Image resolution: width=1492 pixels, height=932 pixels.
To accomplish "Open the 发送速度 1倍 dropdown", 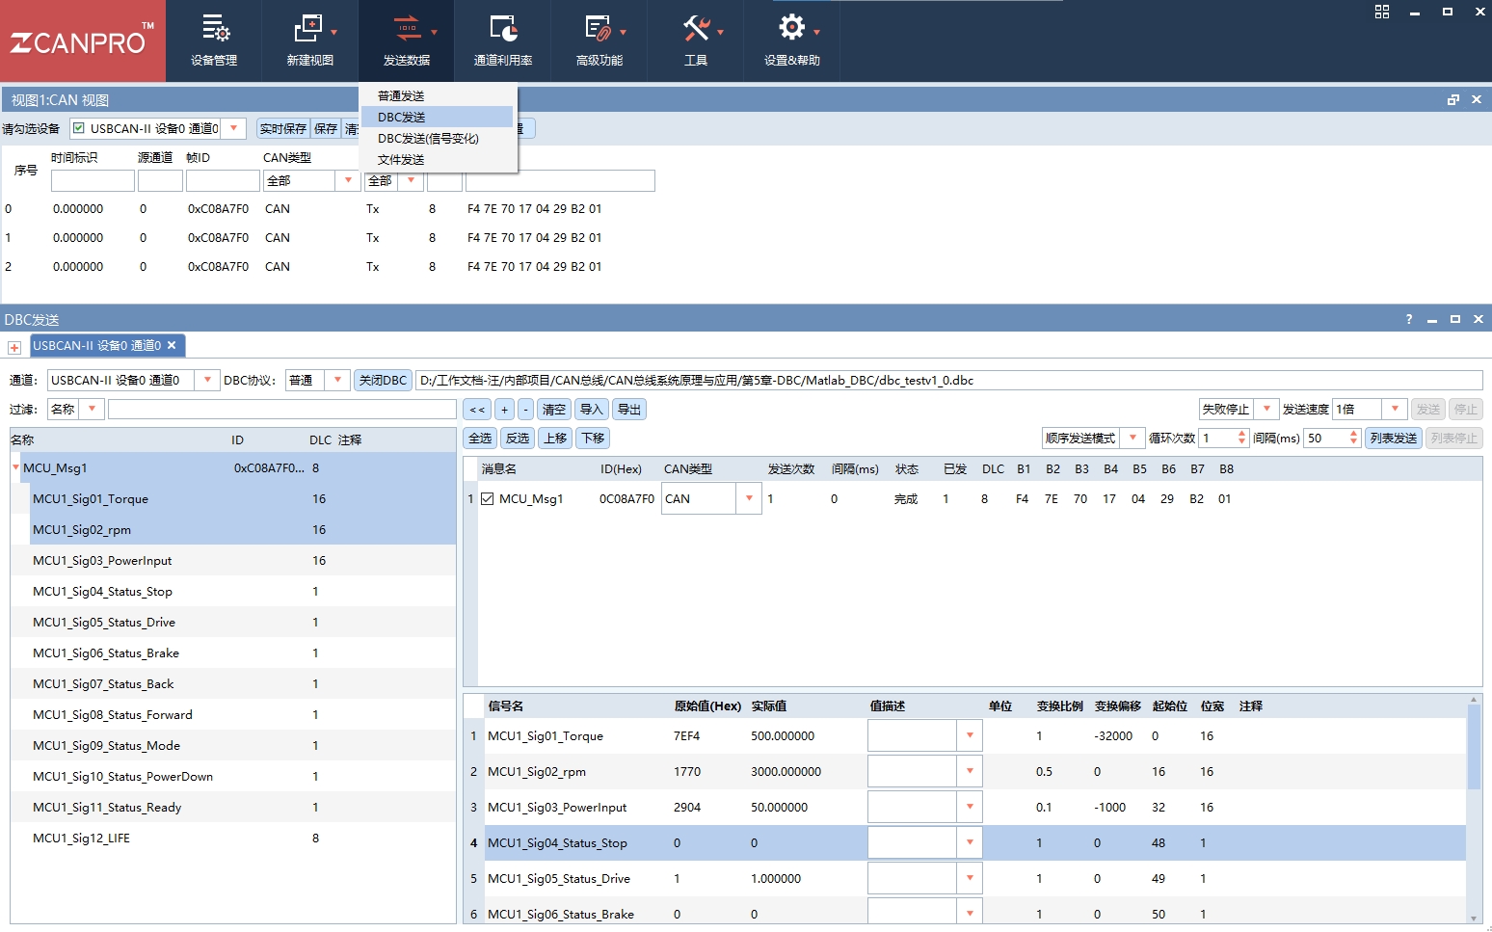I will pos(1395,410).
